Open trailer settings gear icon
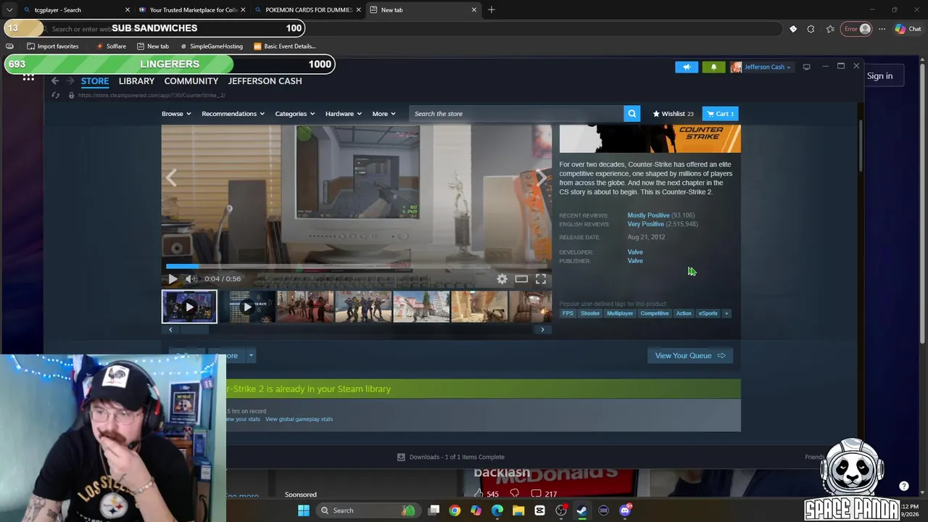This screenshot has height=522, width=928. click(502, 278)
